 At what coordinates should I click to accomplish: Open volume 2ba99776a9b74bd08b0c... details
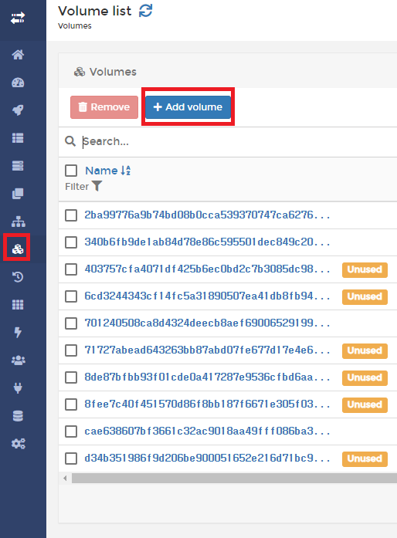pos(207,215)
